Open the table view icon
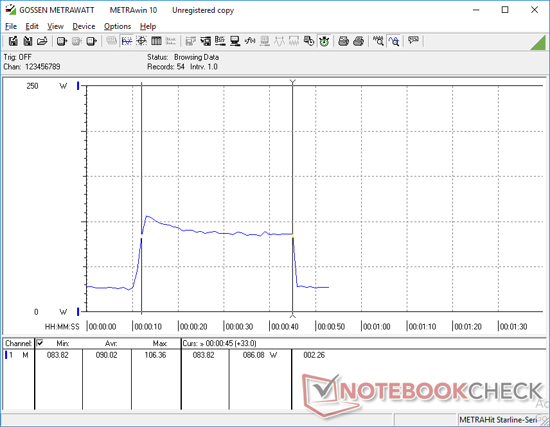The image size is (550, 427). point(156,41)
